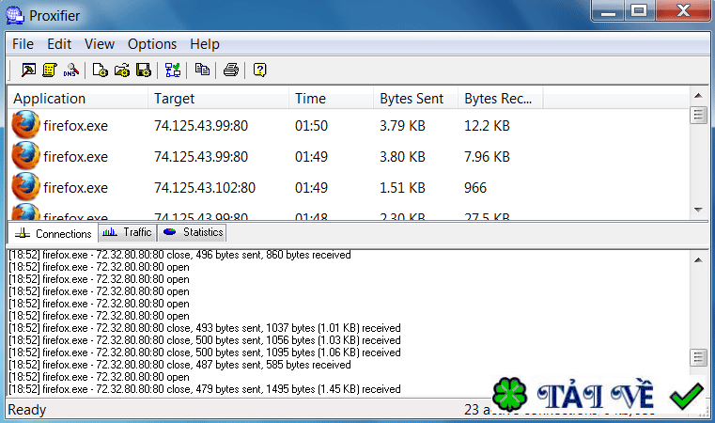Save profile floppy disk icon

[144, 70]
